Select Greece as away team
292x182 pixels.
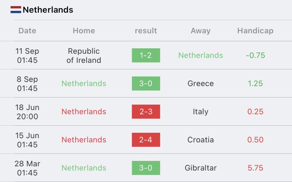tap(200, 84)
